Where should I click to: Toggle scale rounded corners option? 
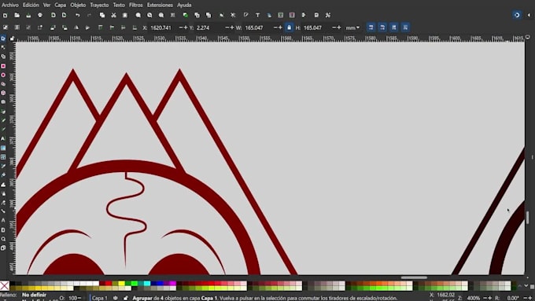point(382,28)
